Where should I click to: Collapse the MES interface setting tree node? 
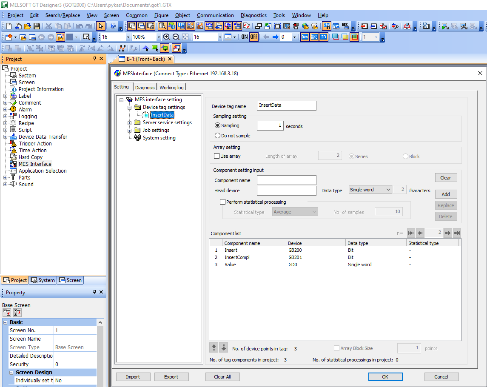point(122,100)
